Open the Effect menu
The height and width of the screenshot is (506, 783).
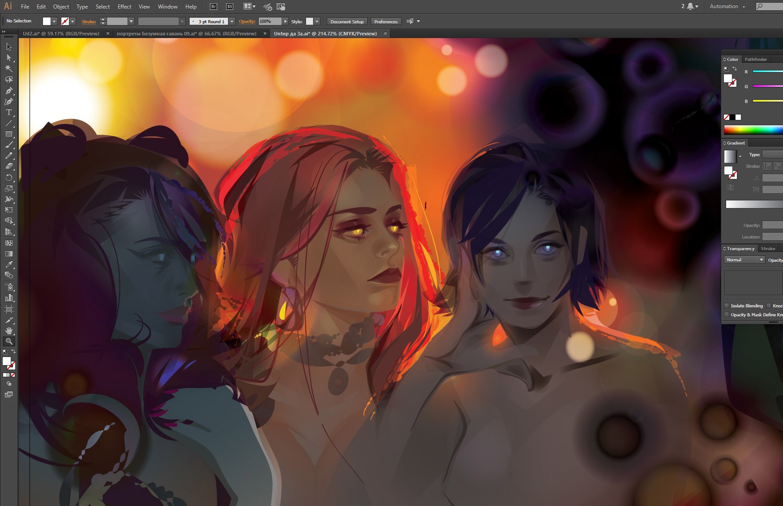[124, 7]
